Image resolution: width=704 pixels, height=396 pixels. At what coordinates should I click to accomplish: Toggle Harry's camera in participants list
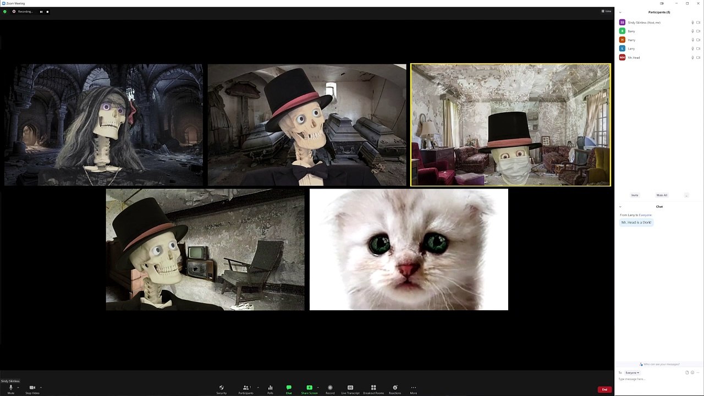[x=698, y=40]
